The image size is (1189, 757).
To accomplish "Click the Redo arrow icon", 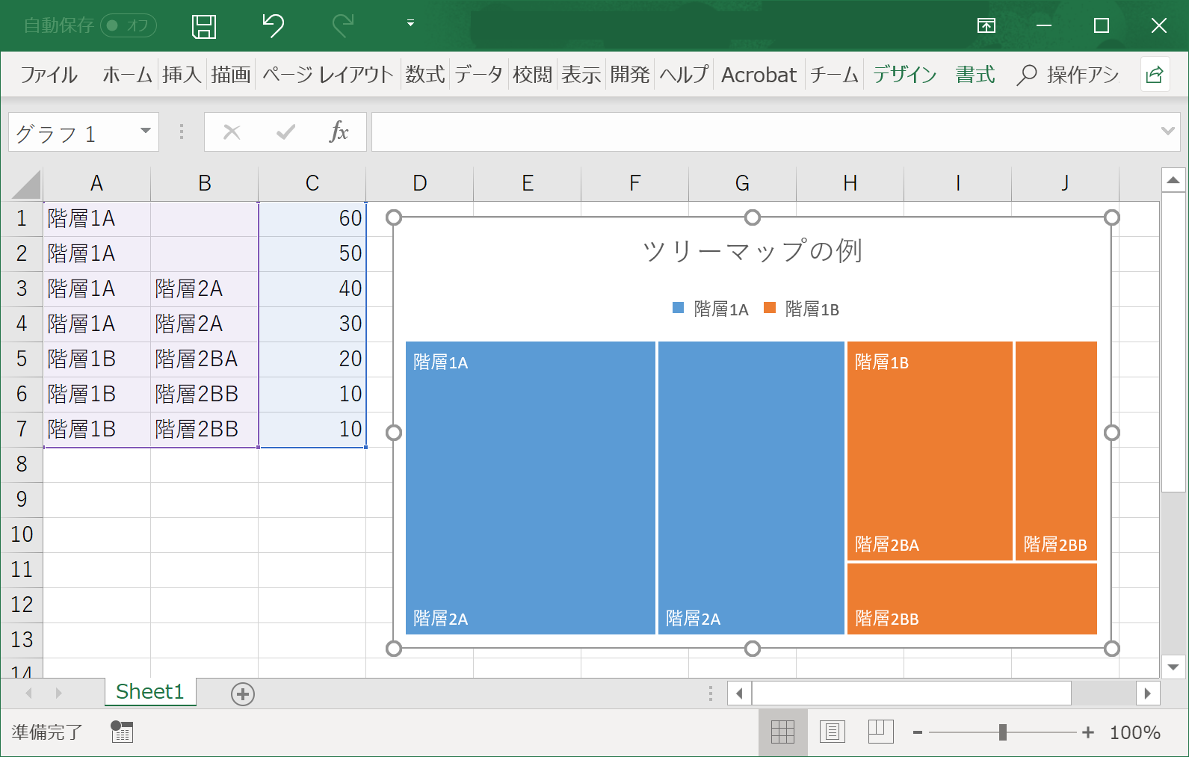I will 343,25.
